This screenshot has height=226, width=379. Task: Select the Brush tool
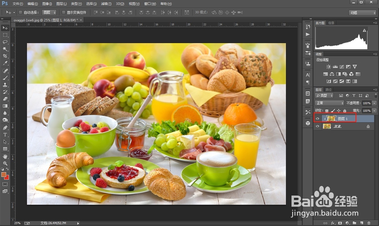5,78
